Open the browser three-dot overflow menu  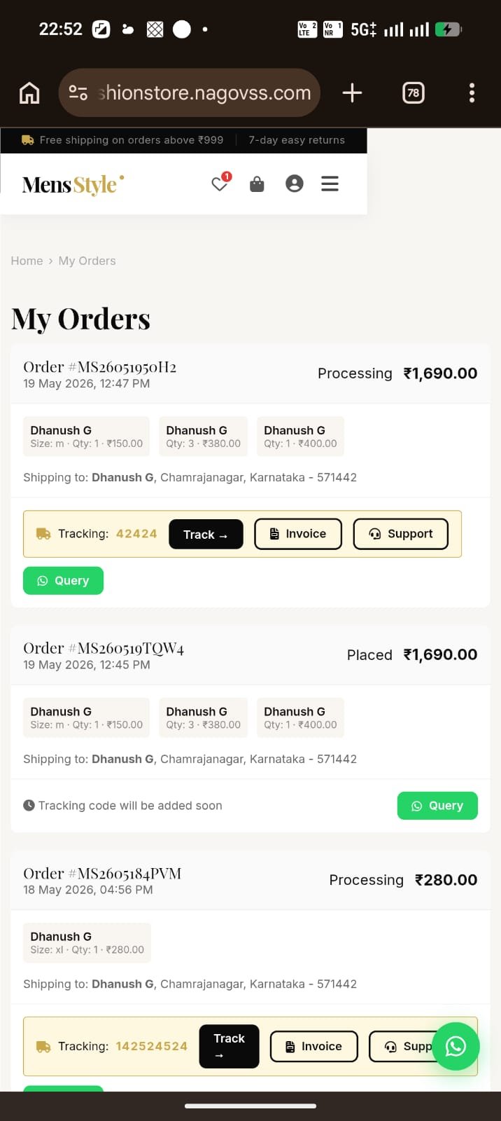(x=472, y=92)
